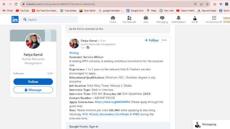230x129 pixels.
Task: Open the zoom magnifier in the address bar
Action: coord(195,4)
